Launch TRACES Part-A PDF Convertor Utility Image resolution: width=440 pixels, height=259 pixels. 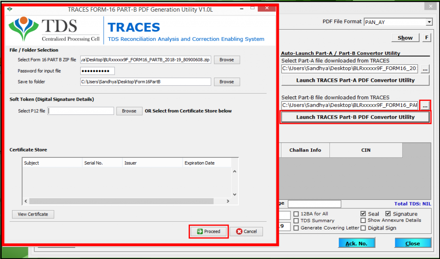pos(355,80)
